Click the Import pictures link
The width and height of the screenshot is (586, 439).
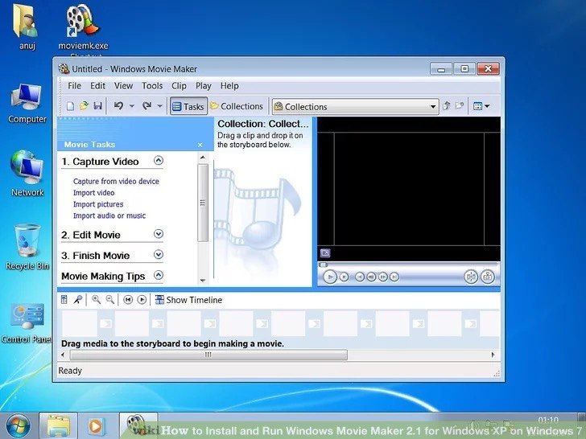pyautogui.click(x=98, y=204)
